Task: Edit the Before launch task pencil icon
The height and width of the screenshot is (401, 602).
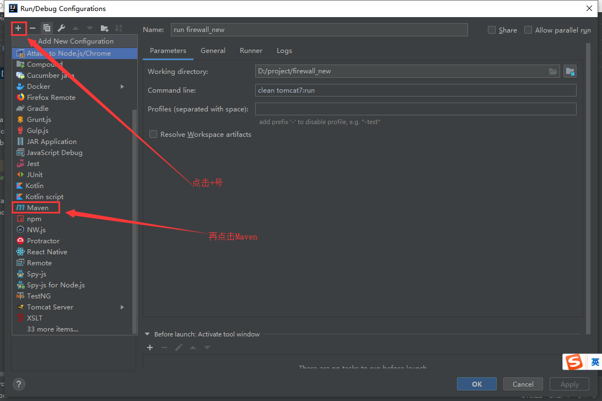Action: pos(179,347)
